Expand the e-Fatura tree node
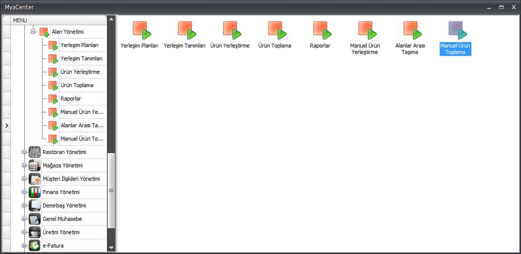The height and width of the screenshot is (254, 521). [24, 246]
